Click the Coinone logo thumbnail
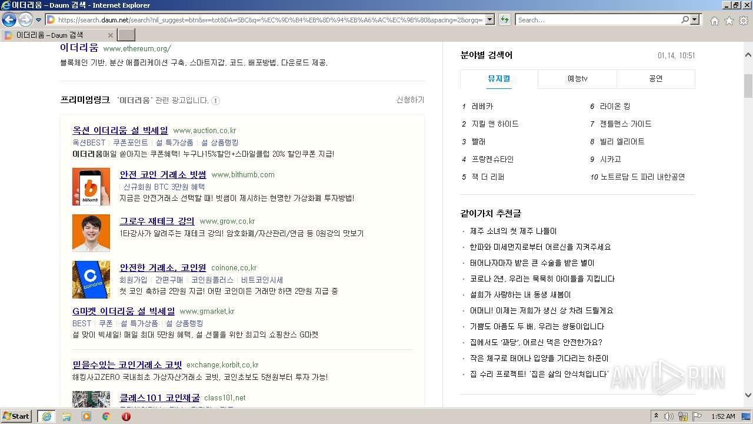 91,280
